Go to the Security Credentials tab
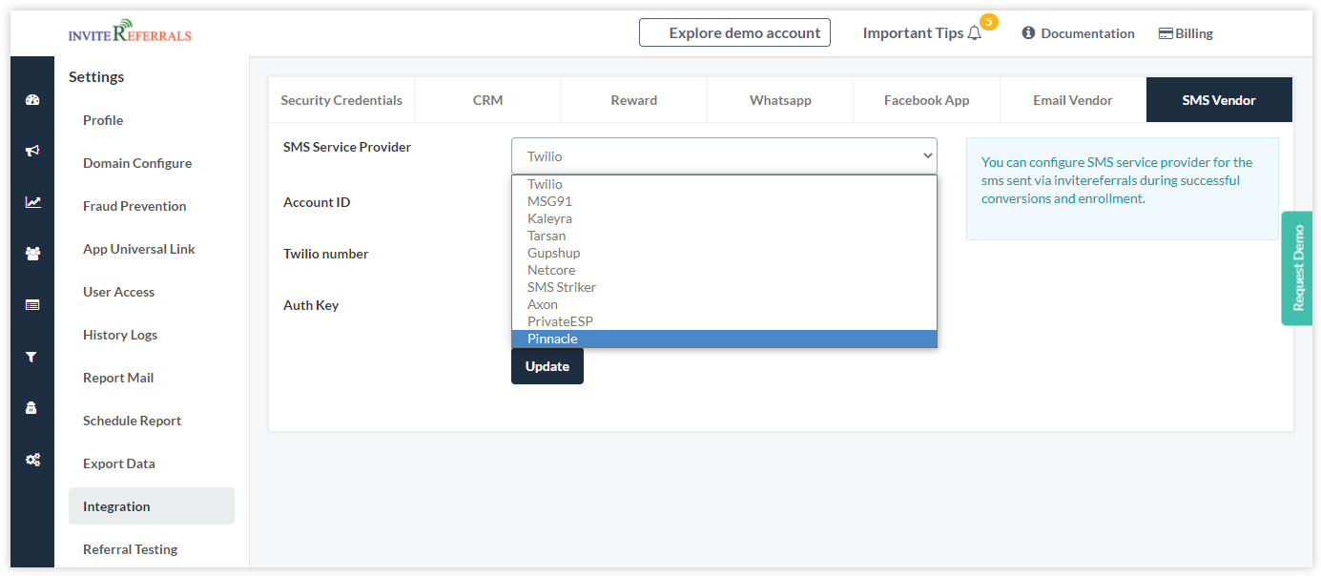1321x576 pixels. coord(341,100)
